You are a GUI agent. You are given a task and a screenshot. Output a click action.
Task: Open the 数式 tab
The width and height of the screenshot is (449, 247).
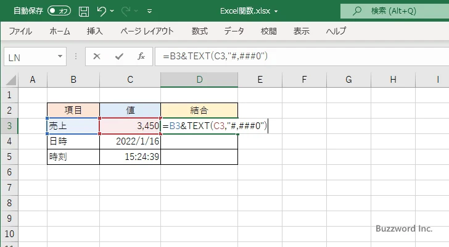click(200, 31)
